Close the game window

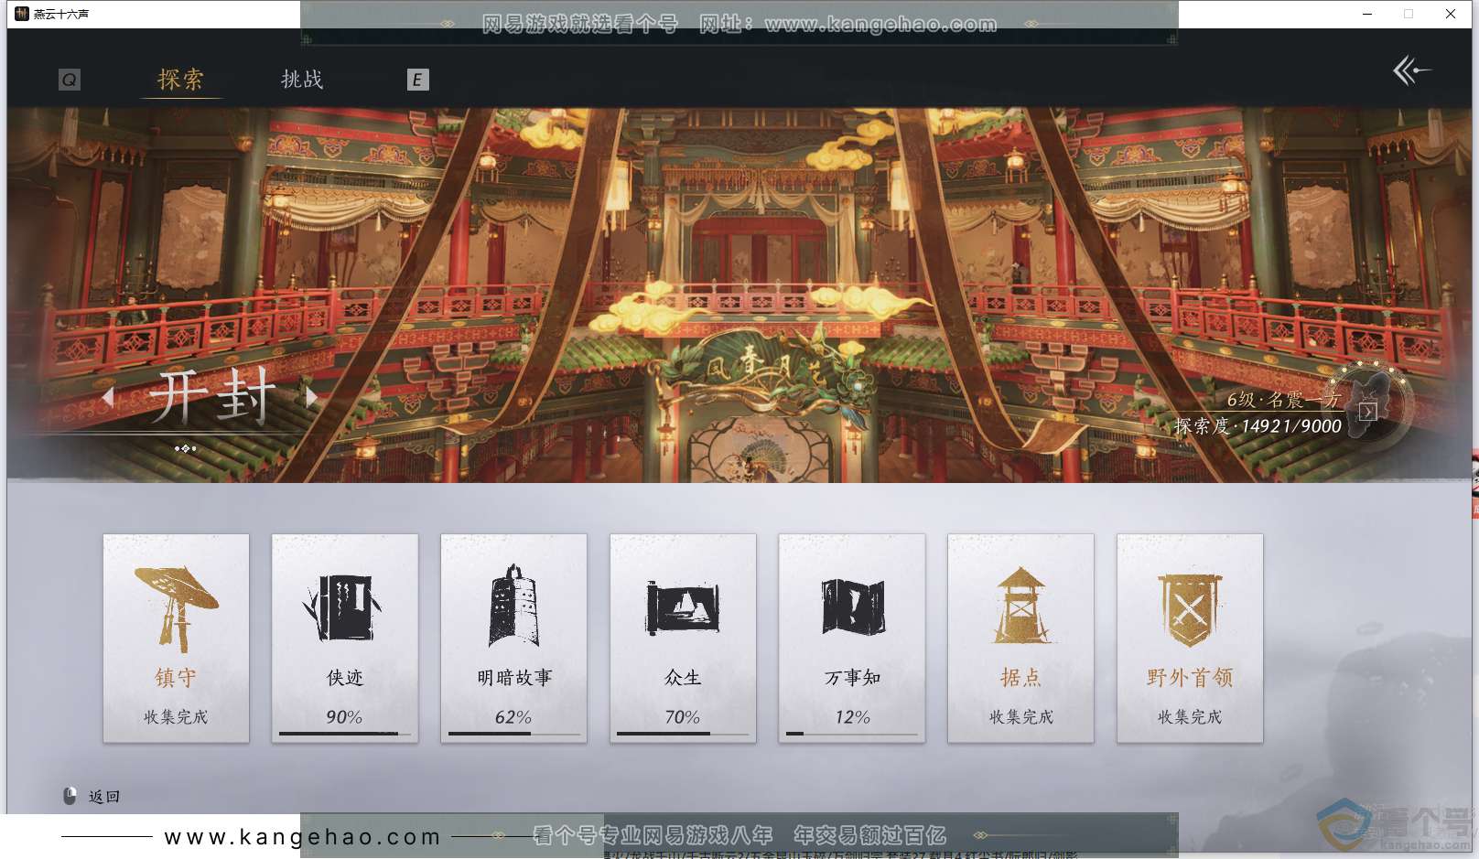click(1451, 14)
